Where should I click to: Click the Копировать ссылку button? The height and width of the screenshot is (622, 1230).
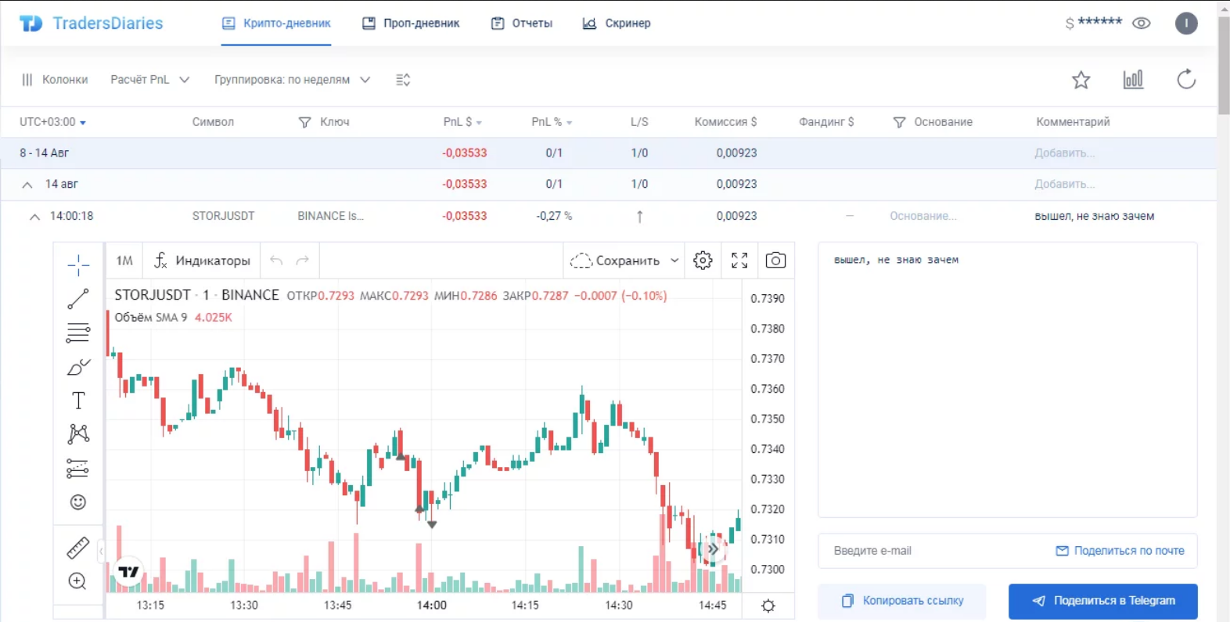901,601
